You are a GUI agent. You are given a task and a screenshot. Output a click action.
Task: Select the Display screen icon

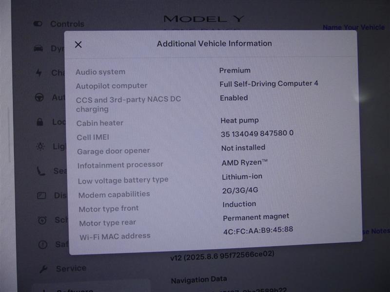(41, 196)
